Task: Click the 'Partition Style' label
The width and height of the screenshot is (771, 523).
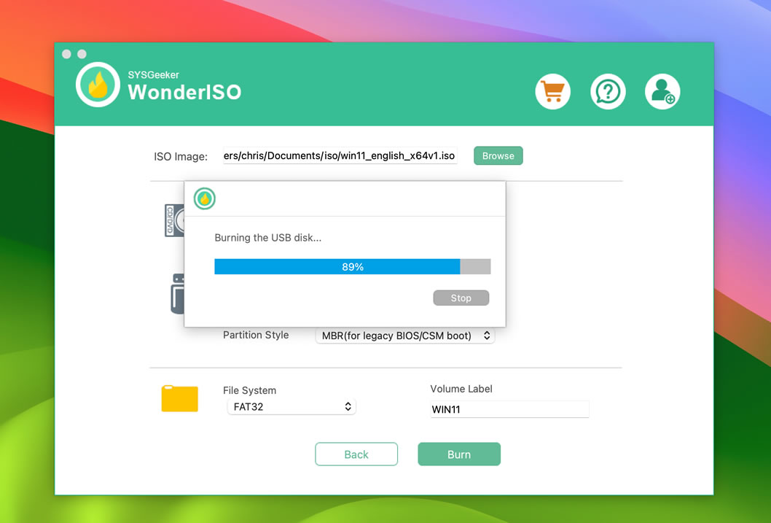Action: (256, 335)
